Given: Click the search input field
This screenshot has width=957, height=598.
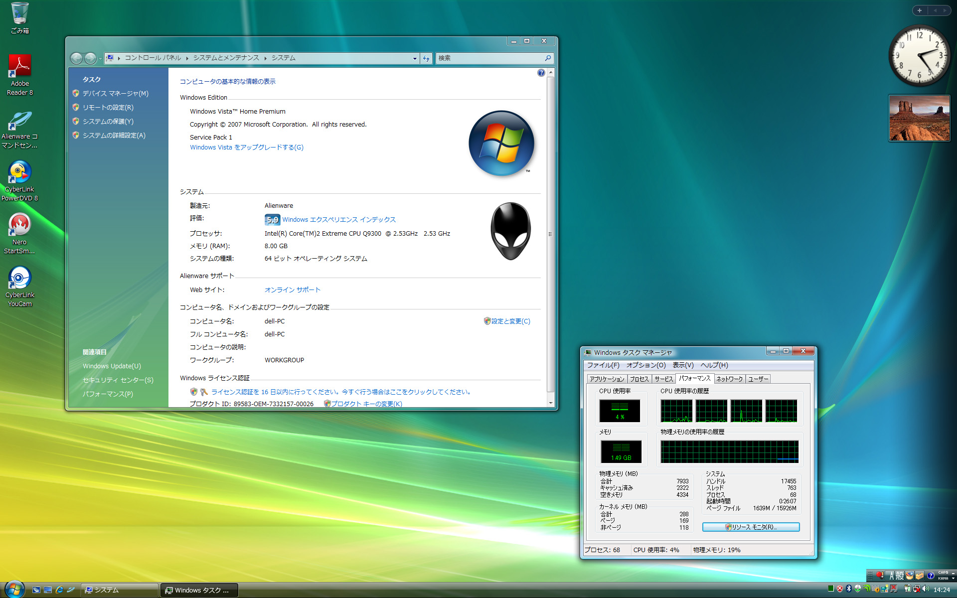Looking at the screenshot, I should click(x=490, y=58).
